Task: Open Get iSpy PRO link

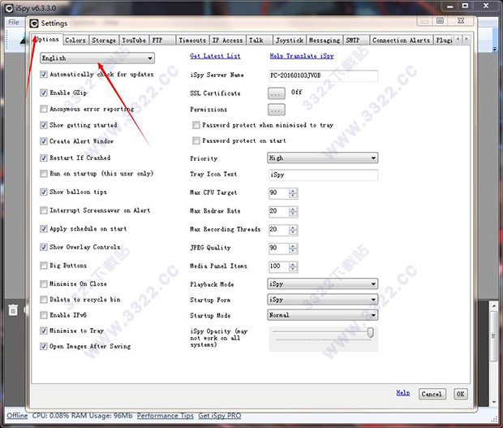Action: point(219,416)
